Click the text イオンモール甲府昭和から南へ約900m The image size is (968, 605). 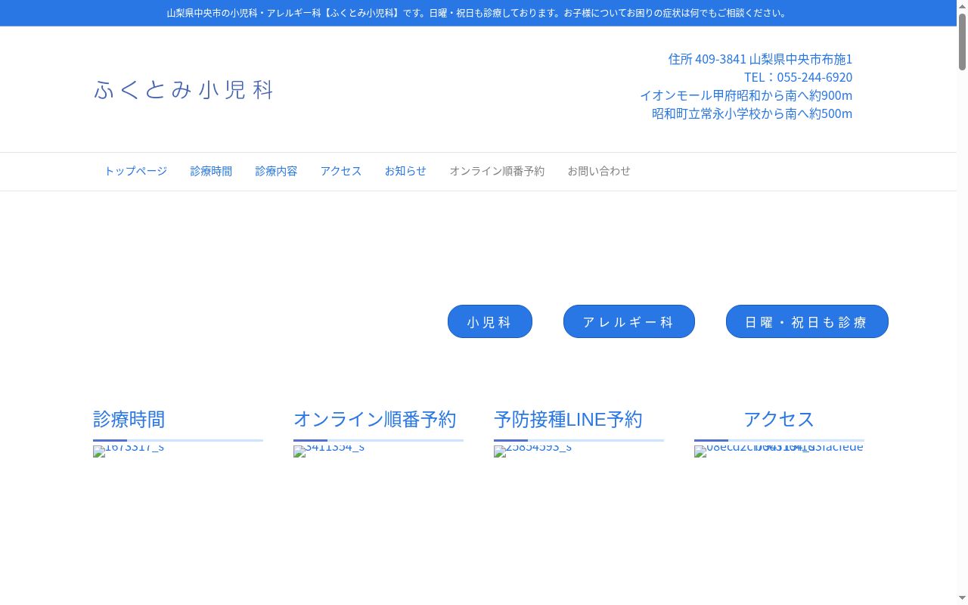pyautogui.click(x=746, y=95)
